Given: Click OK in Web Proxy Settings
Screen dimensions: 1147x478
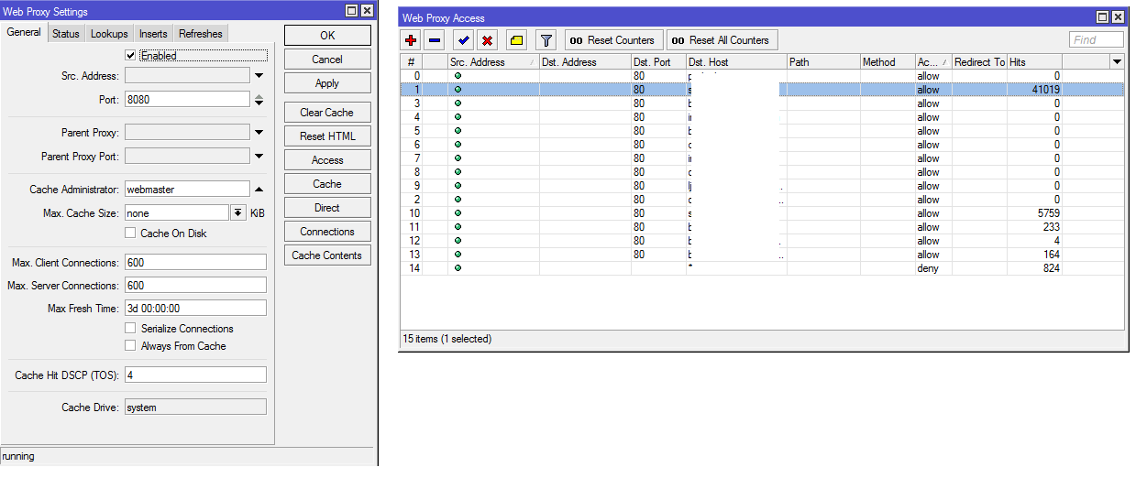Looking at the screenshot, I should click(327, 35).
